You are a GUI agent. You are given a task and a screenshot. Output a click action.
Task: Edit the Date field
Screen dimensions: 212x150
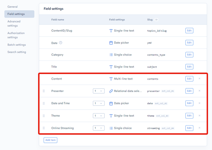[x=189, y=42]
